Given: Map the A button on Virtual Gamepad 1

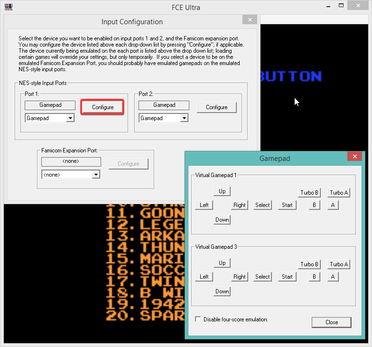Looking at the screenshot, I should coord(333,205).
